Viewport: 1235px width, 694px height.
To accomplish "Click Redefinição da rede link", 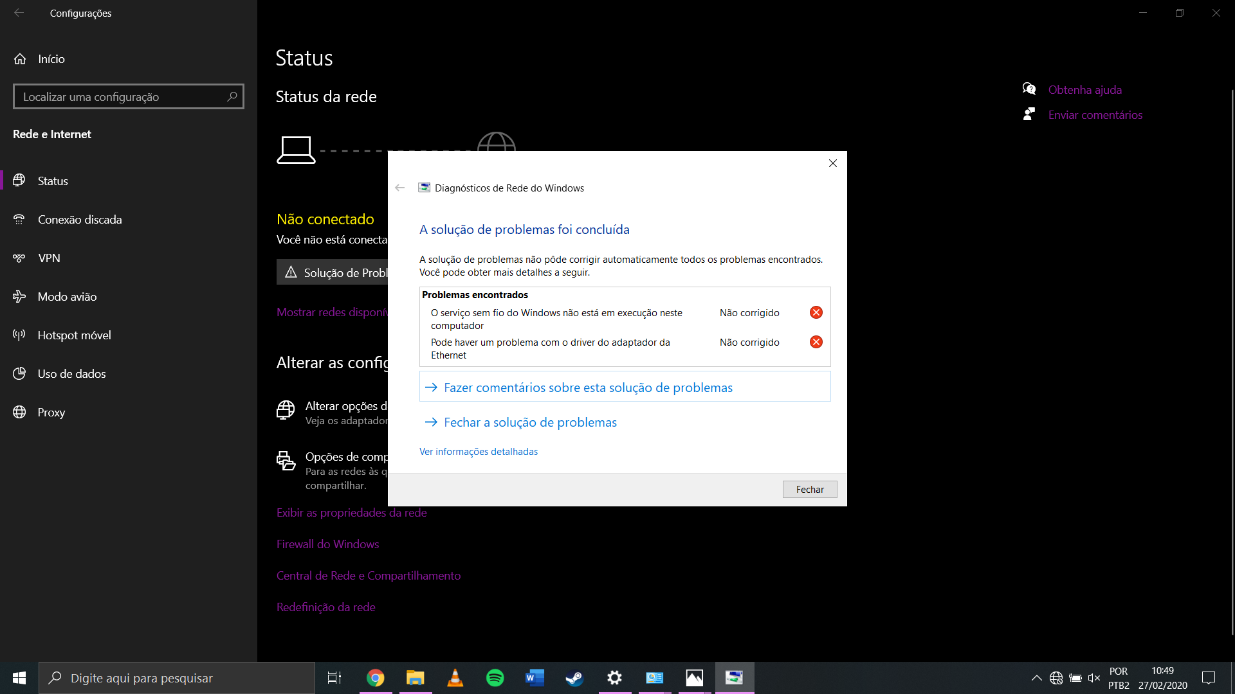I will point(325,607).
